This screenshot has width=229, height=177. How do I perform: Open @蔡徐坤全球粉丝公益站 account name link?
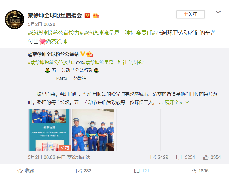coord(53,54)
